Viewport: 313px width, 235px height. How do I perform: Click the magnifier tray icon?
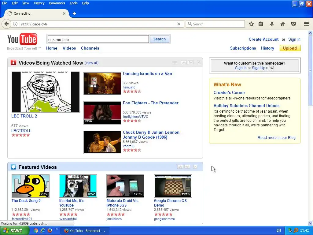tap(296, 231)
